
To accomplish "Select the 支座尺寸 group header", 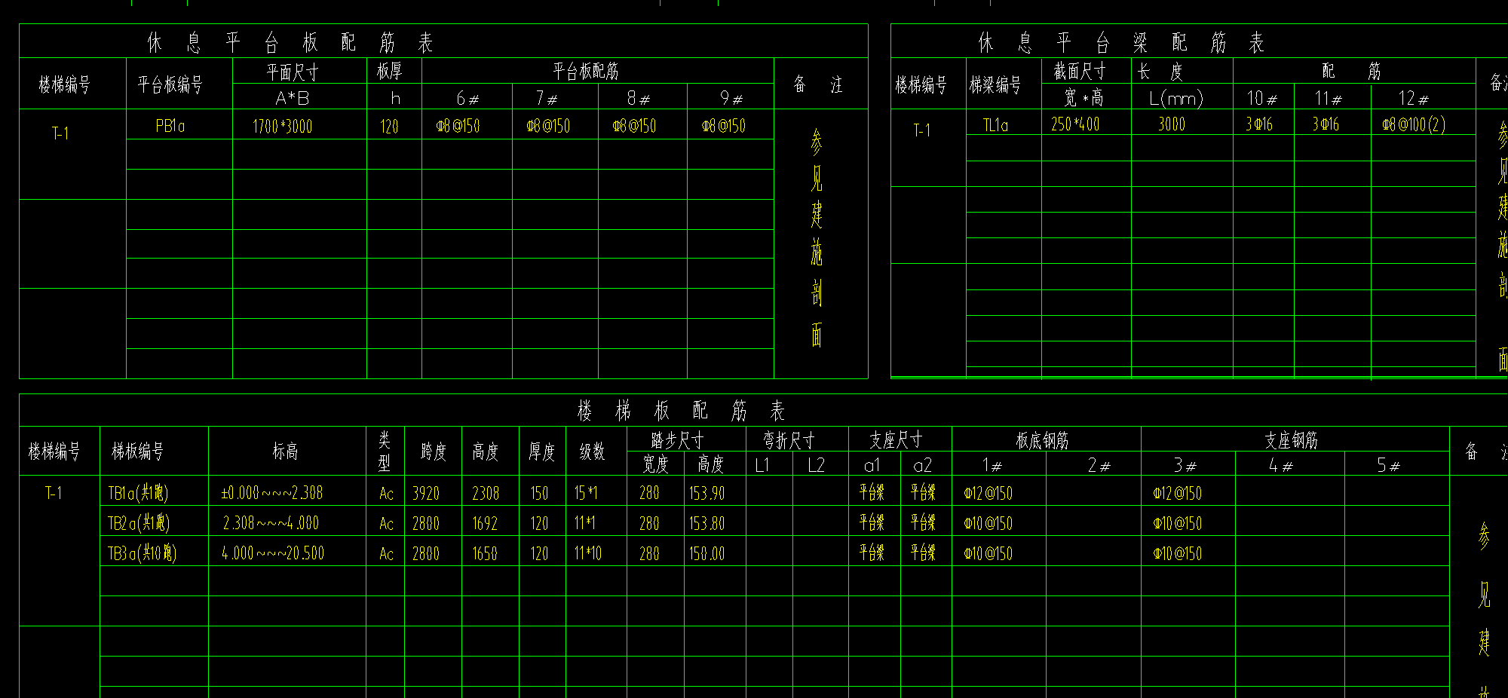I will tap(896, 439).
